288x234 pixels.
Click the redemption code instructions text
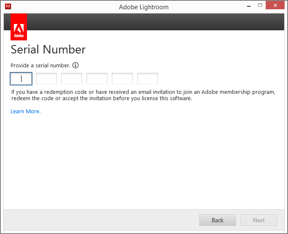(x=143, y=95)
